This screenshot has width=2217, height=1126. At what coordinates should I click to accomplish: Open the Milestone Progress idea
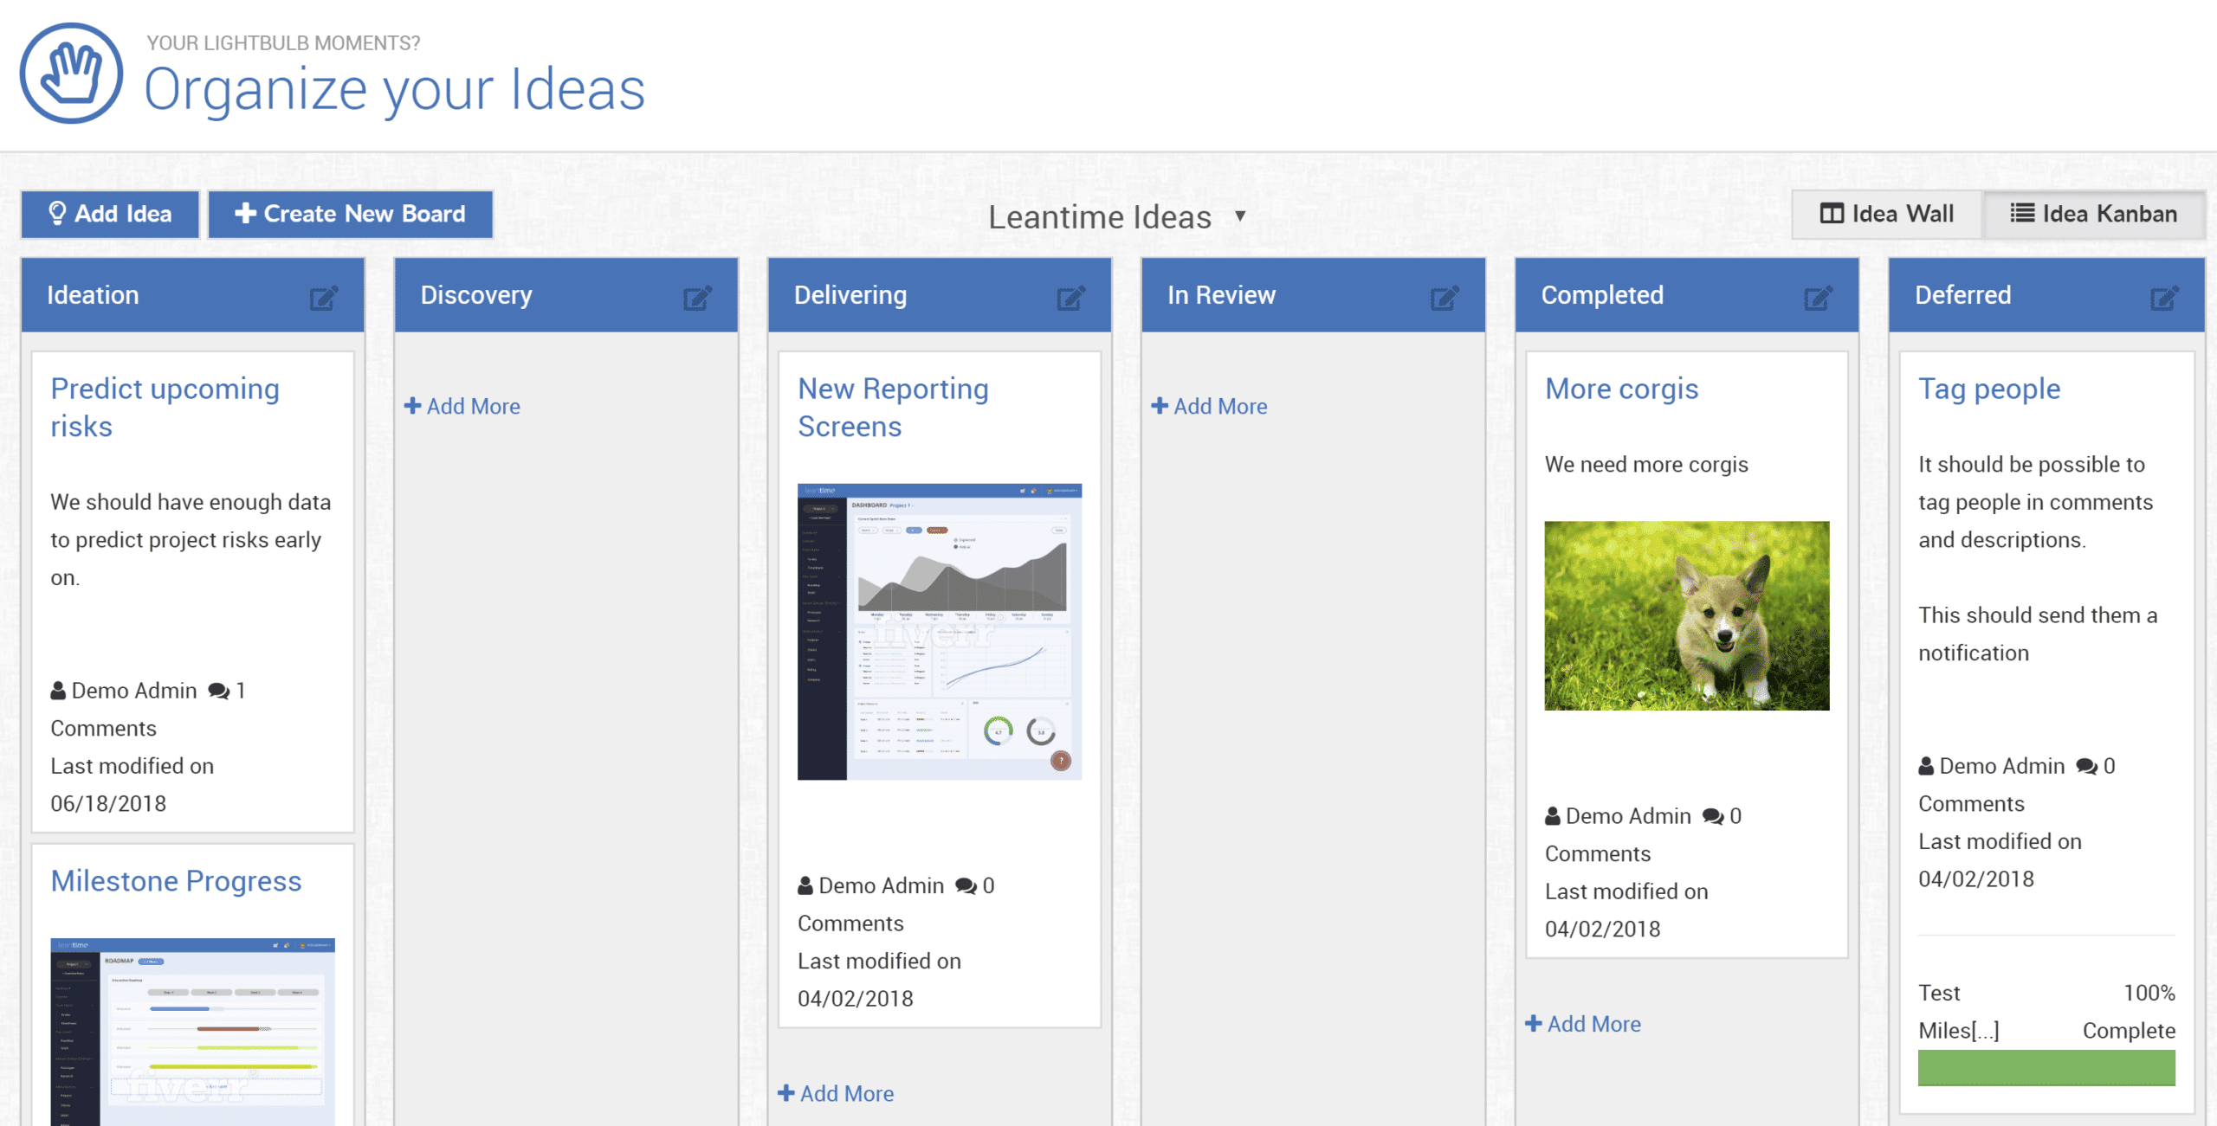pos(176,881)
